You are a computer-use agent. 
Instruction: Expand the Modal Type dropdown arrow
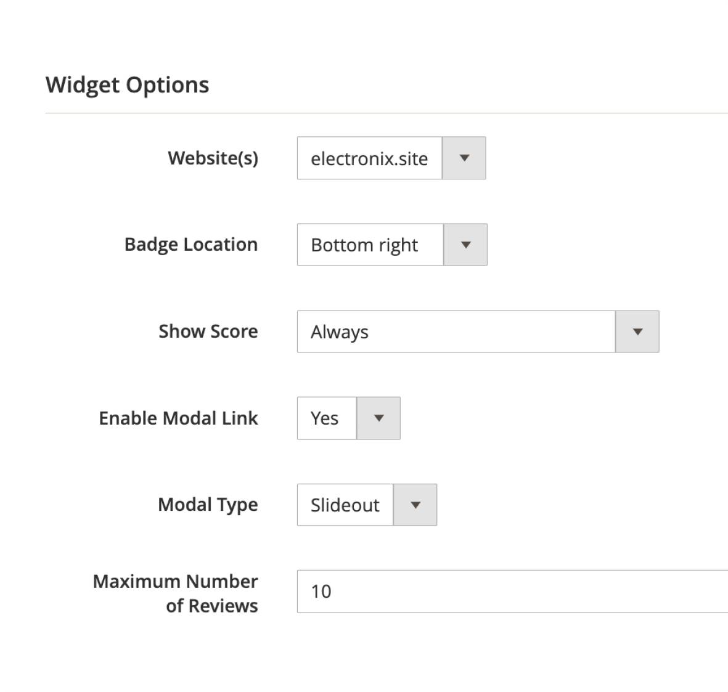[x=415, y=505]
